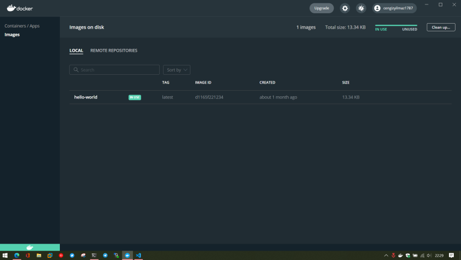Image resolution: width=461 pixels, height=260 pixels.
Task: Click the whale icon at sidebar bottom
Action: pos(30,247)
